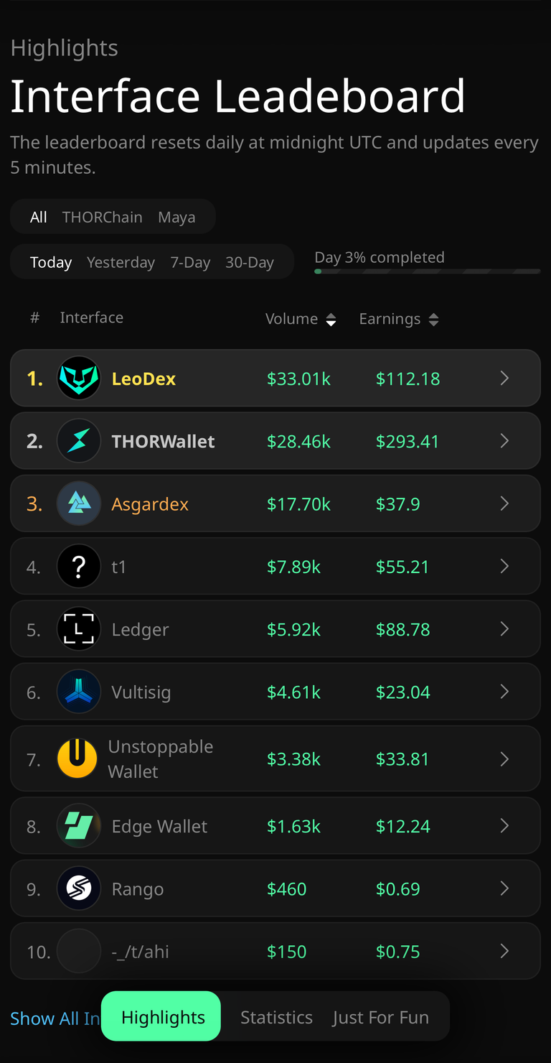Open the Statistics tab
This screenshot has height=1063, width=551.
276,1017
